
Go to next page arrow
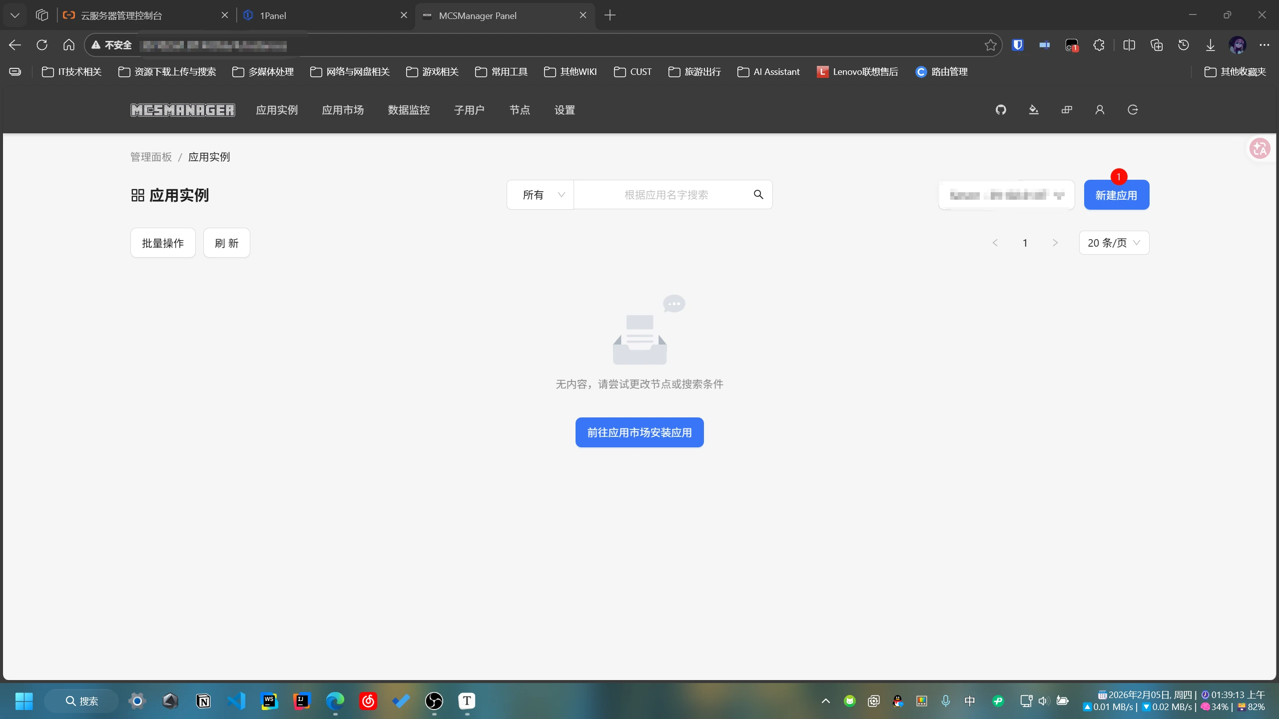coord(1055,243)
